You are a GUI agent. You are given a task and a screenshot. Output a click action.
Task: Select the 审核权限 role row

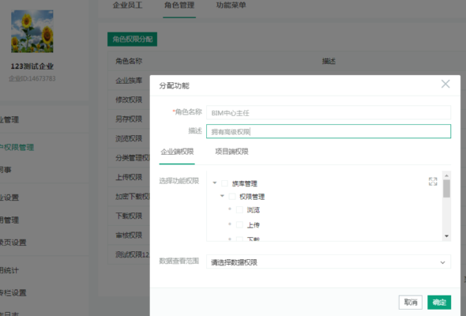129,235
